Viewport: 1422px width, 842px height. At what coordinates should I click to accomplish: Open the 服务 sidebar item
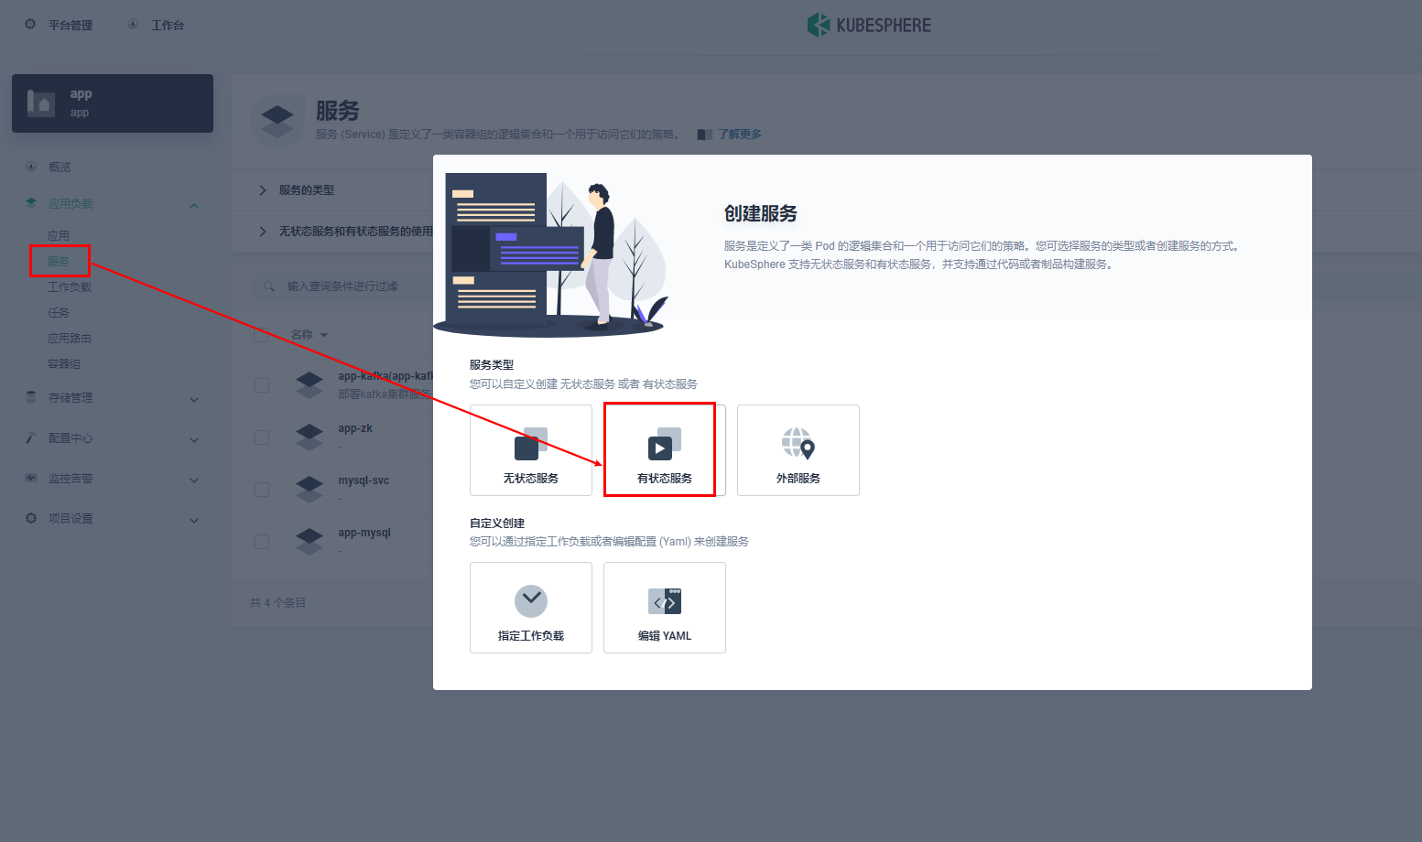59,262
